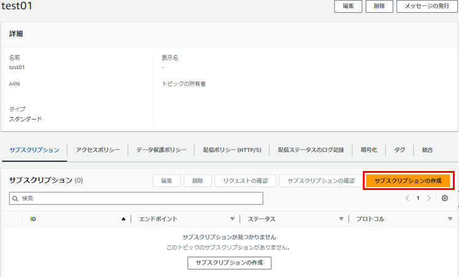This screenshot has width=459, height=277.
Task: Click the 表示名 label
Action: [170, 58]
